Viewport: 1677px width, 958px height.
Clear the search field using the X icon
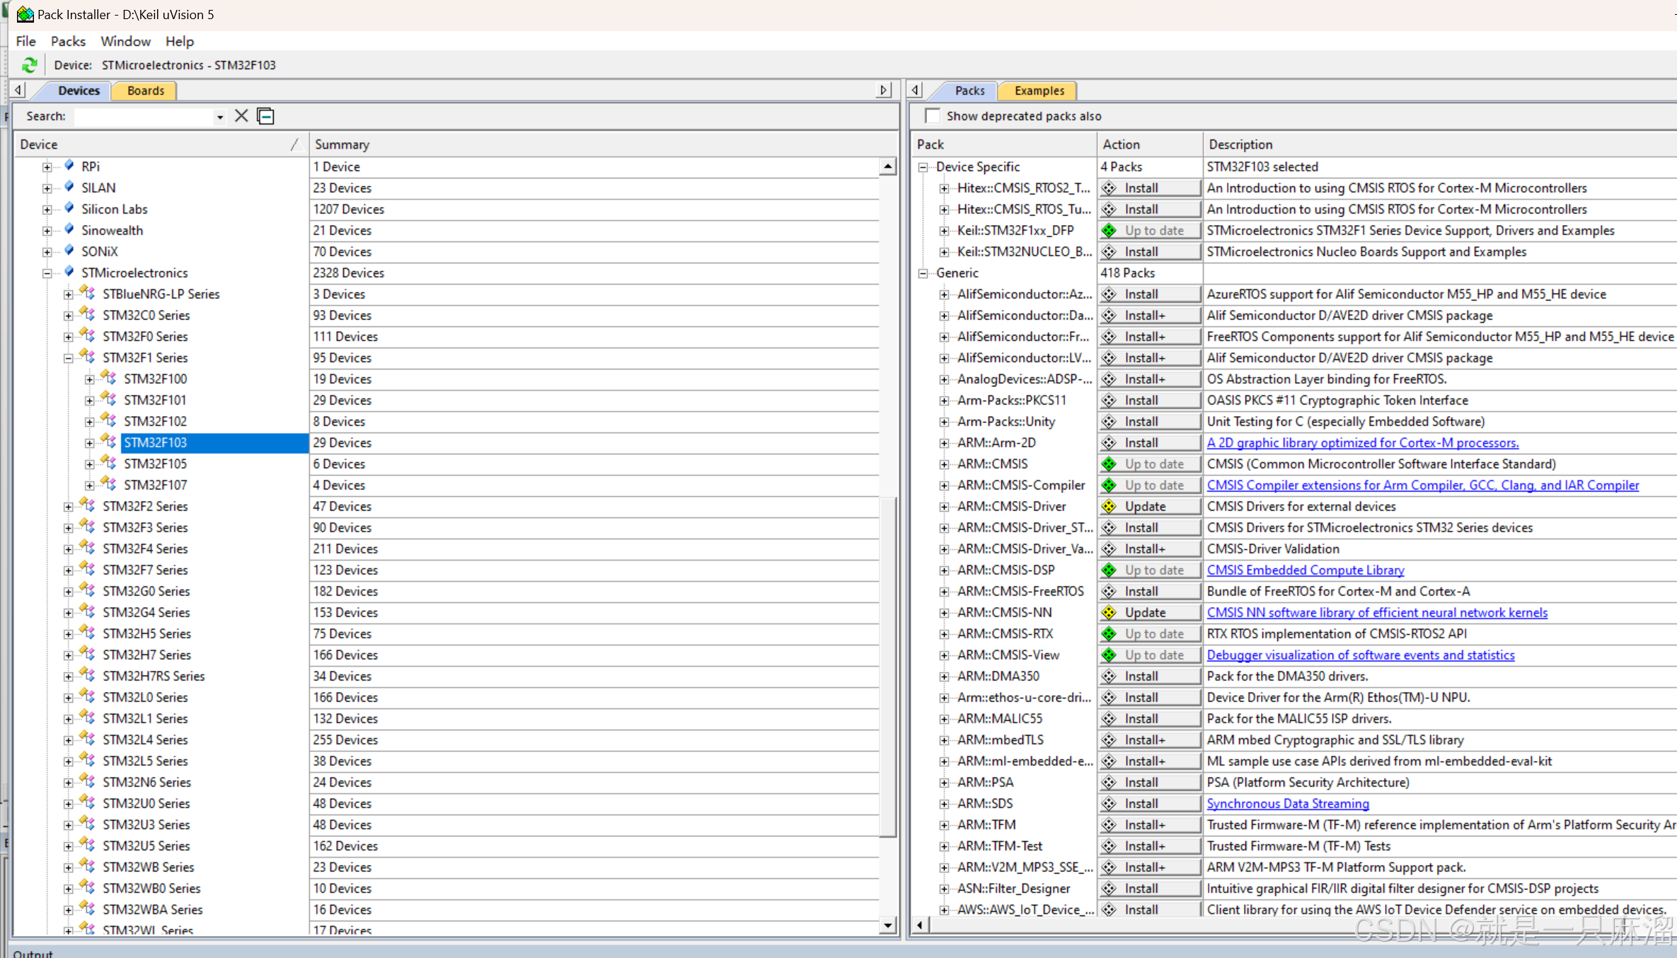pyautogui.click(x=241, y=116)
